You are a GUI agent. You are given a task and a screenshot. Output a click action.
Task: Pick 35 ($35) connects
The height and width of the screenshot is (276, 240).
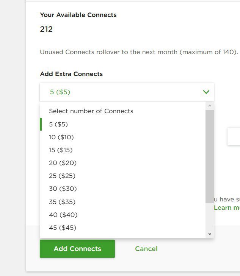click(x=122, y=202)
